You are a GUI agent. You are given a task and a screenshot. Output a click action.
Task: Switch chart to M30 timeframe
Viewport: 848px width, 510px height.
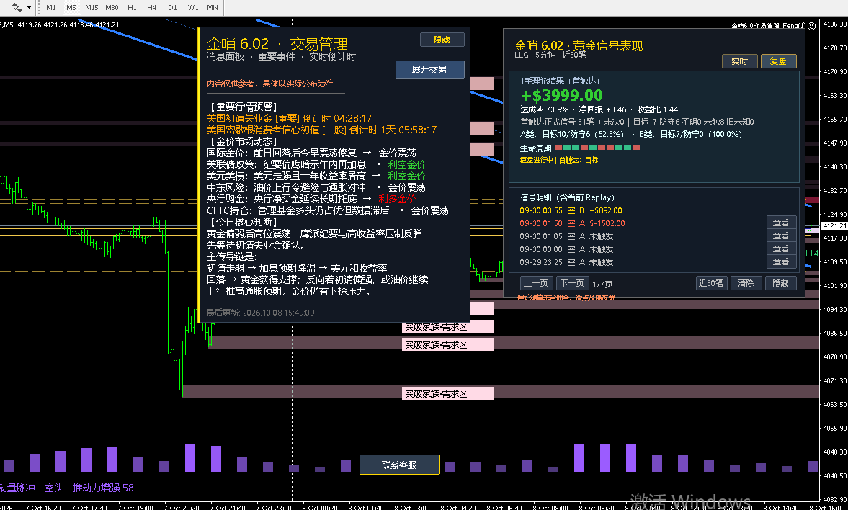click(112, 8)
